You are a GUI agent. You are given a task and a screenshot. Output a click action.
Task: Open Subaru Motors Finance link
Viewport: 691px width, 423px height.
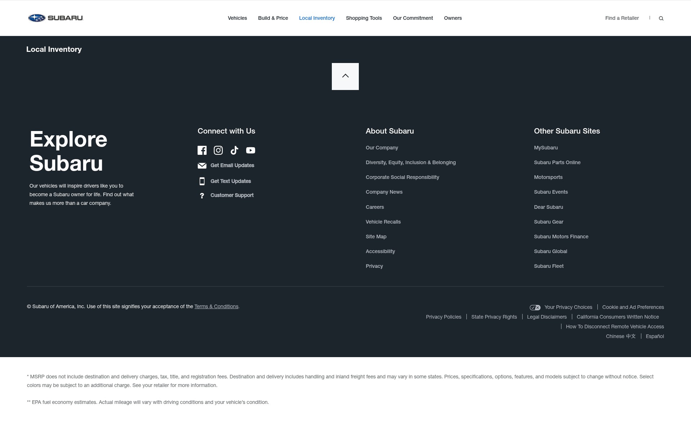point(561,237)
